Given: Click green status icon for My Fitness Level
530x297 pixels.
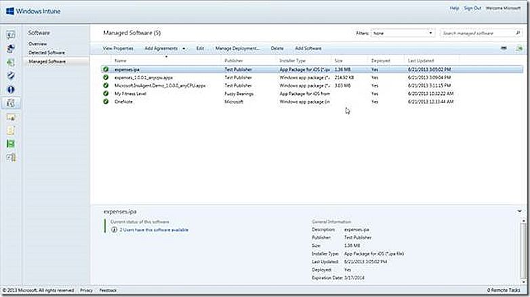Looking at the screenshot, I should point(106,94).
